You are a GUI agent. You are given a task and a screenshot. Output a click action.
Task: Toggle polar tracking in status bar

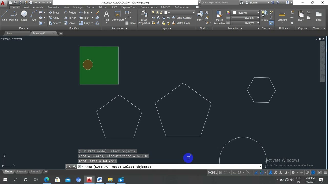pos(239,172)
